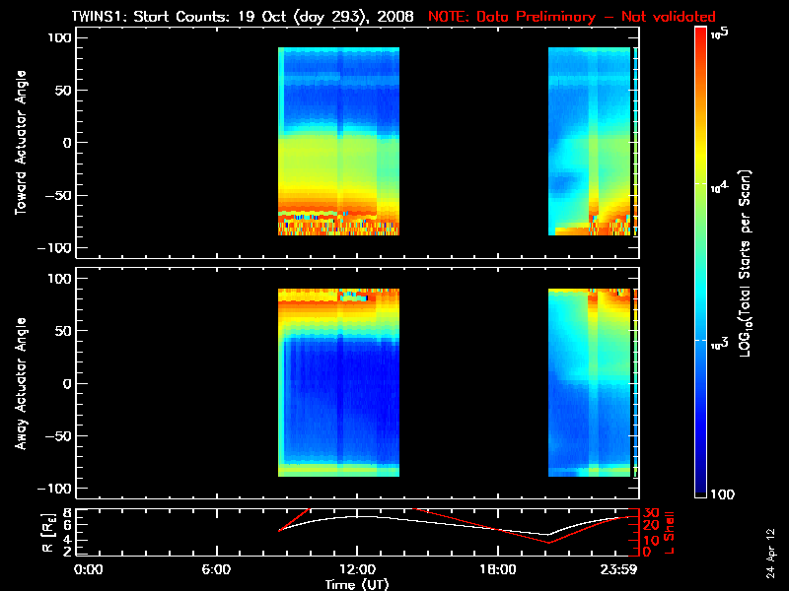Select the red 'Data Preliminary' note
Screen dimensions: 789x591
(x=572, y=17)
